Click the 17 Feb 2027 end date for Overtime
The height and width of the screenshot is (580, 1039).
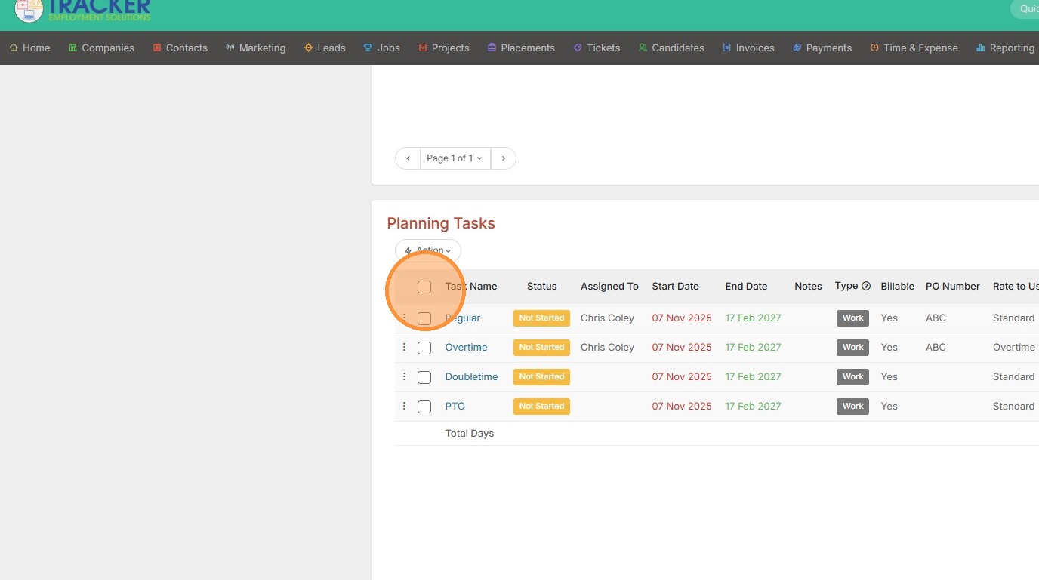point(754,347)
